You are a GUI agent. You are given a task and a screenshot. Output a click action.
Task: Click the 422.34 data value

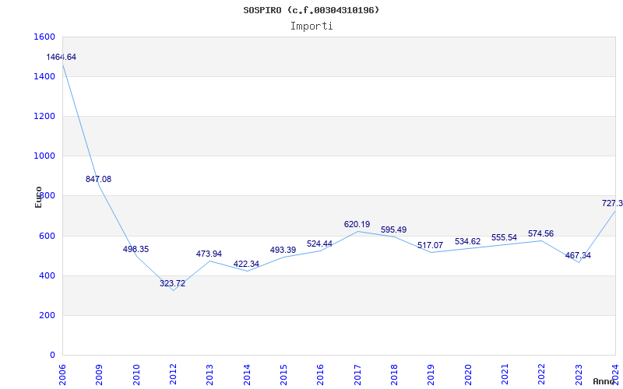point(246,264)
